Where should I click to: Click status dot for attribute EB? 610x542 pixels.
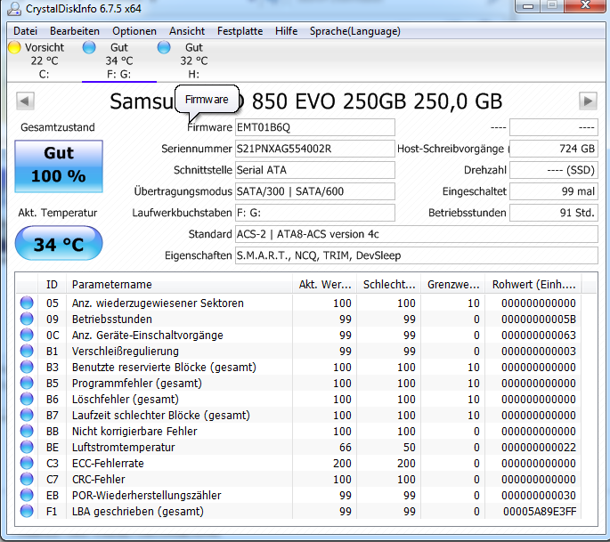[x=27, y=495]
